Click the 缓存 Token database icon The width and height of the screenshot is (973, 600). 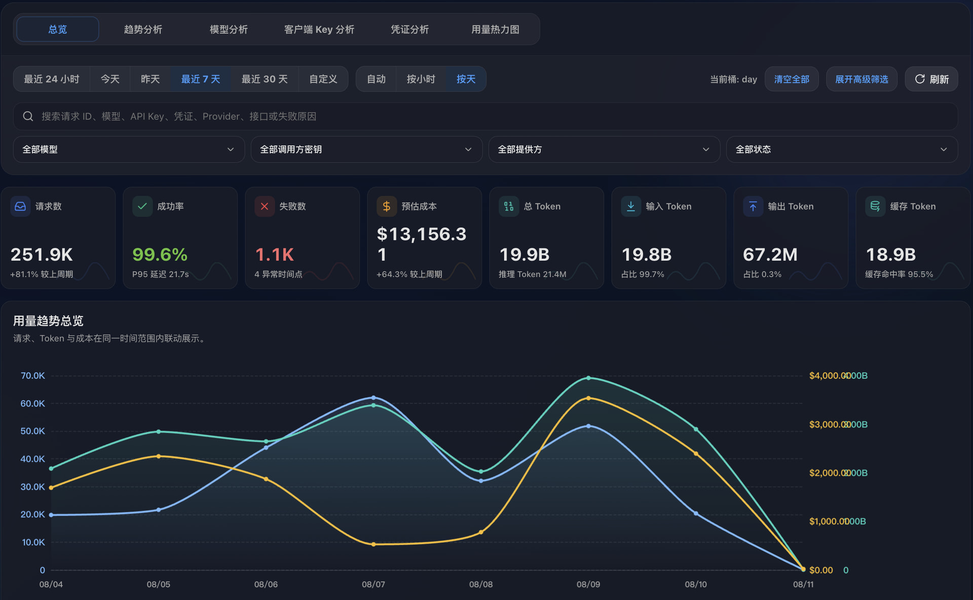[875, 206]
